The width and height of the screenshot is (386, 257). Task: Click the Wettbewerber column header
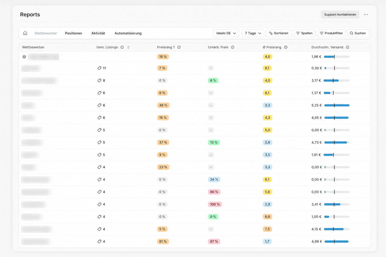coord(33,47)
